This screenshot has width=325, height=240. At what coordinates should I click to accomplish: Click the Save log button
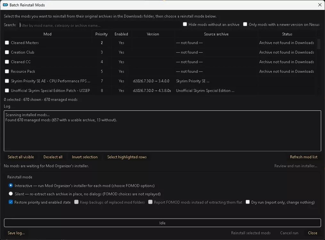point(16,233)
